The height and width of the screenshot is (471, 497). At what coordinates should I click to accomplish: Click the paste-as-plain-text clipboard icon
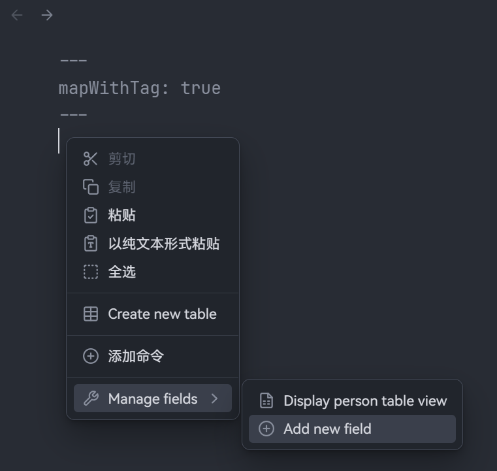coord(91,244)
